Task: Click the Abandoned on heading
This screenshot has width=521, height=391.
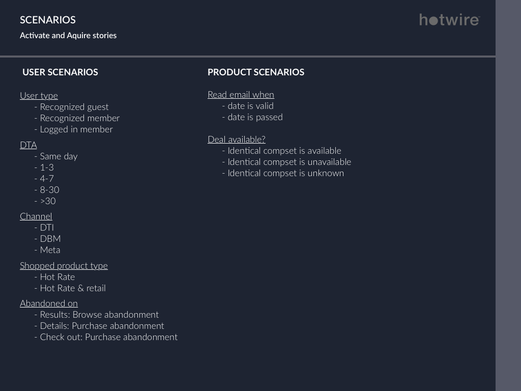Action: 49,303
